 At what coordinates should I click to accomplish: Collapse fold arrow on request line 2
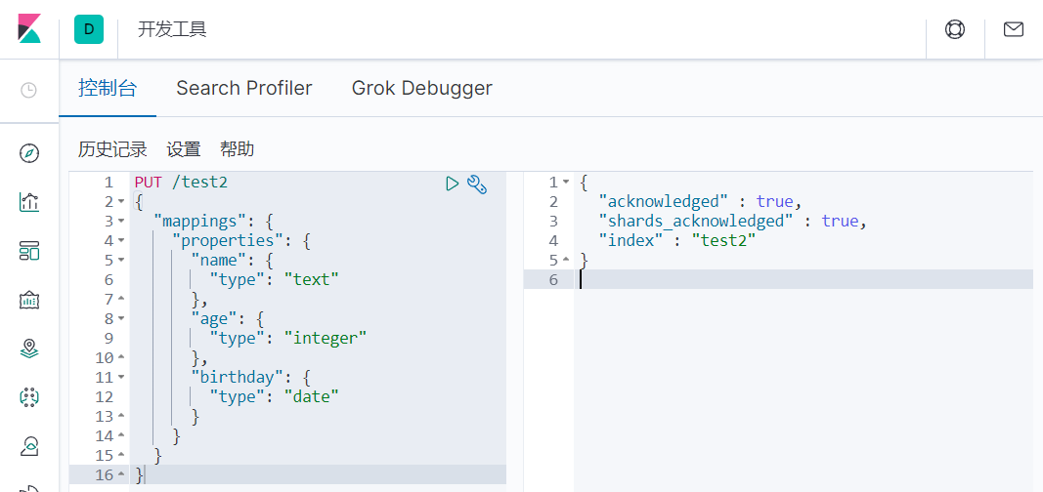click(x=121, y=201)
